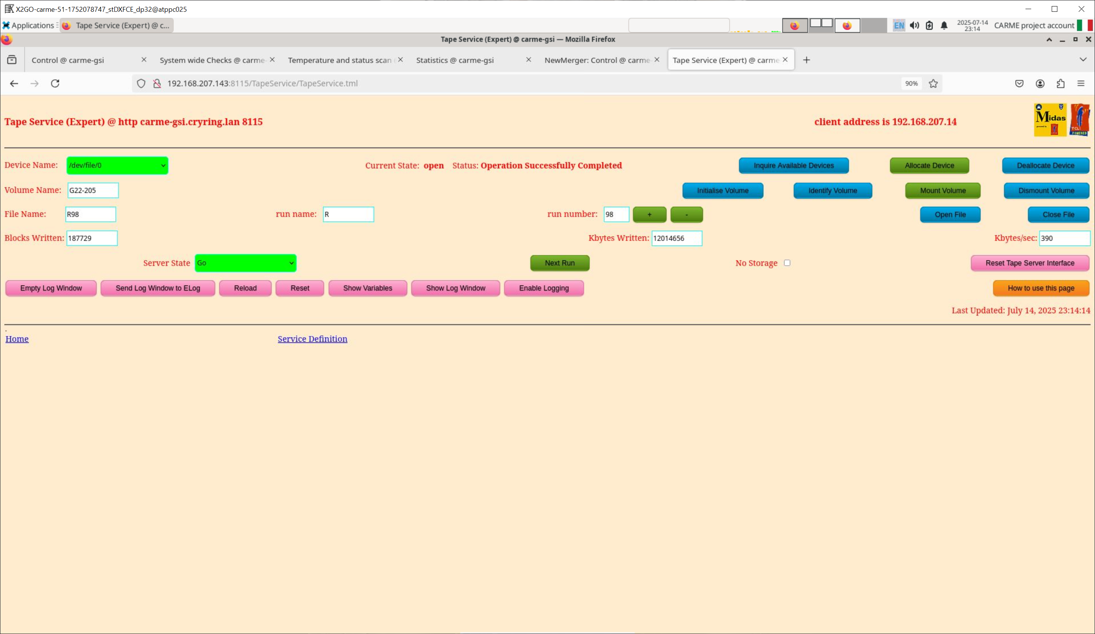Viewport: 1095px width, 634px height.
Task: Click the Firefox reload page icon
Action: pos(55,84)
